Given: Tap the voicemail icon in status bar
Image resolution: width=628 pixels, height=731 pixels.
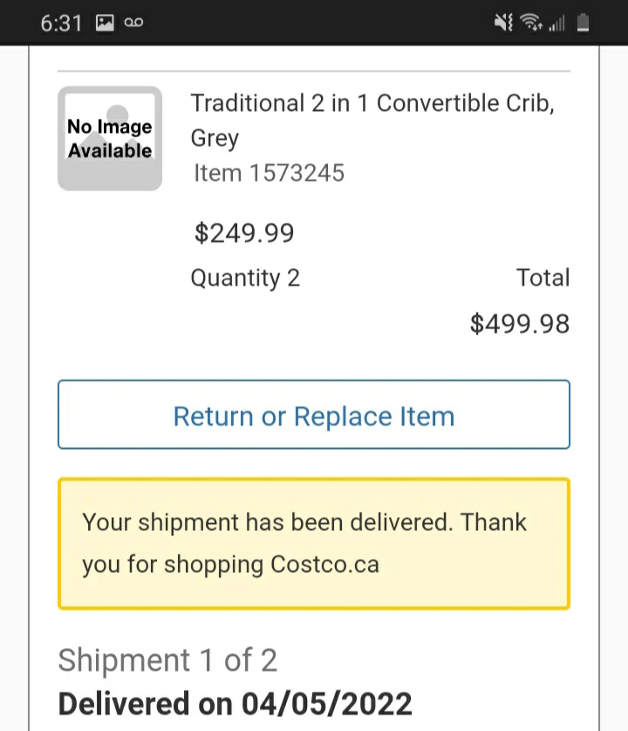Looking at the screenshot, I should [133, 24].
